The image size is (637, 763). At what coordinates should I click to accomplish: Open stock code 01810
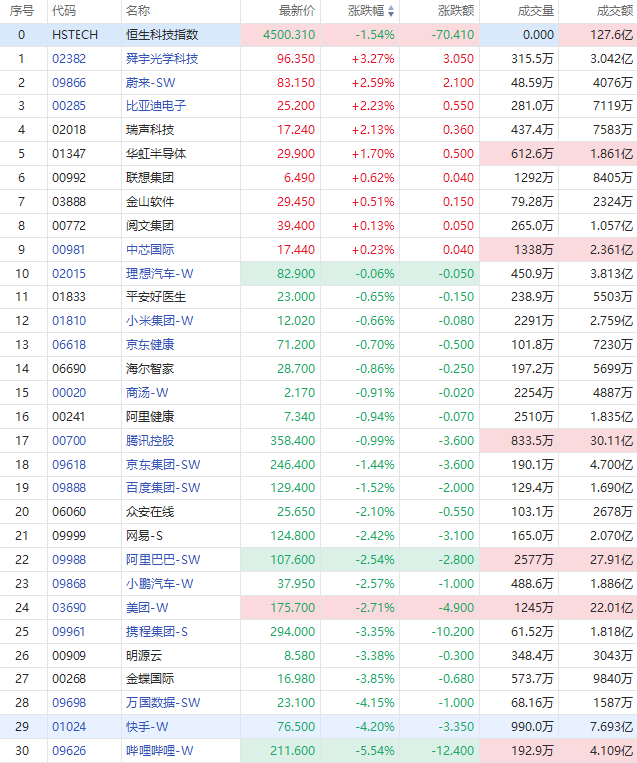click(x=69, y=320)
